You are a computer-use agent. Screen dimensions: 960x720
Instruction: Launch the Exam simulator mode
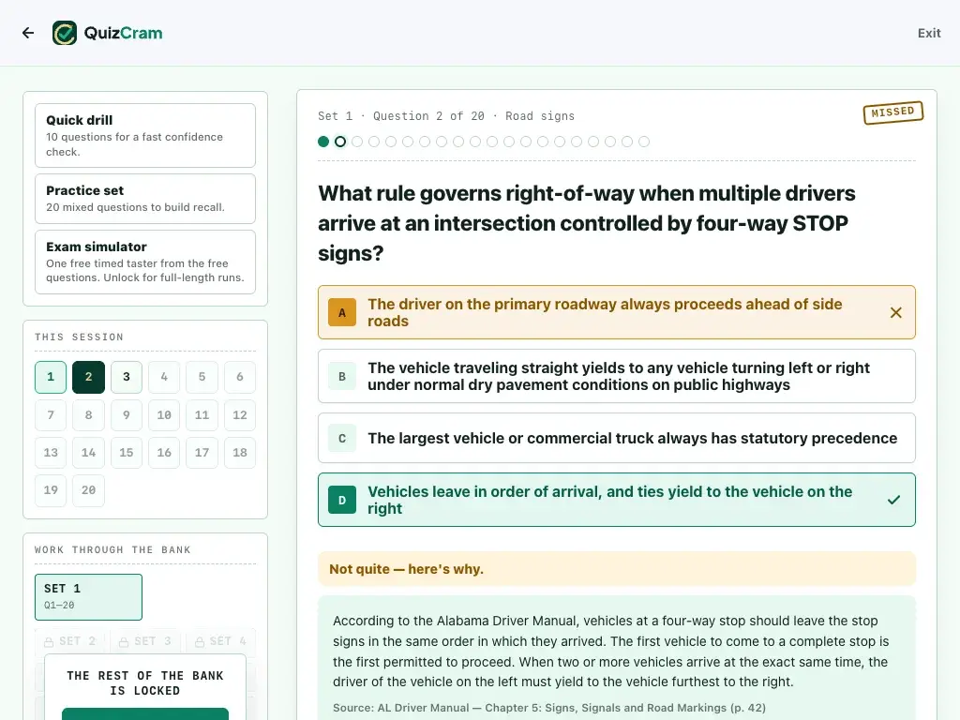(x=145, y=262)
